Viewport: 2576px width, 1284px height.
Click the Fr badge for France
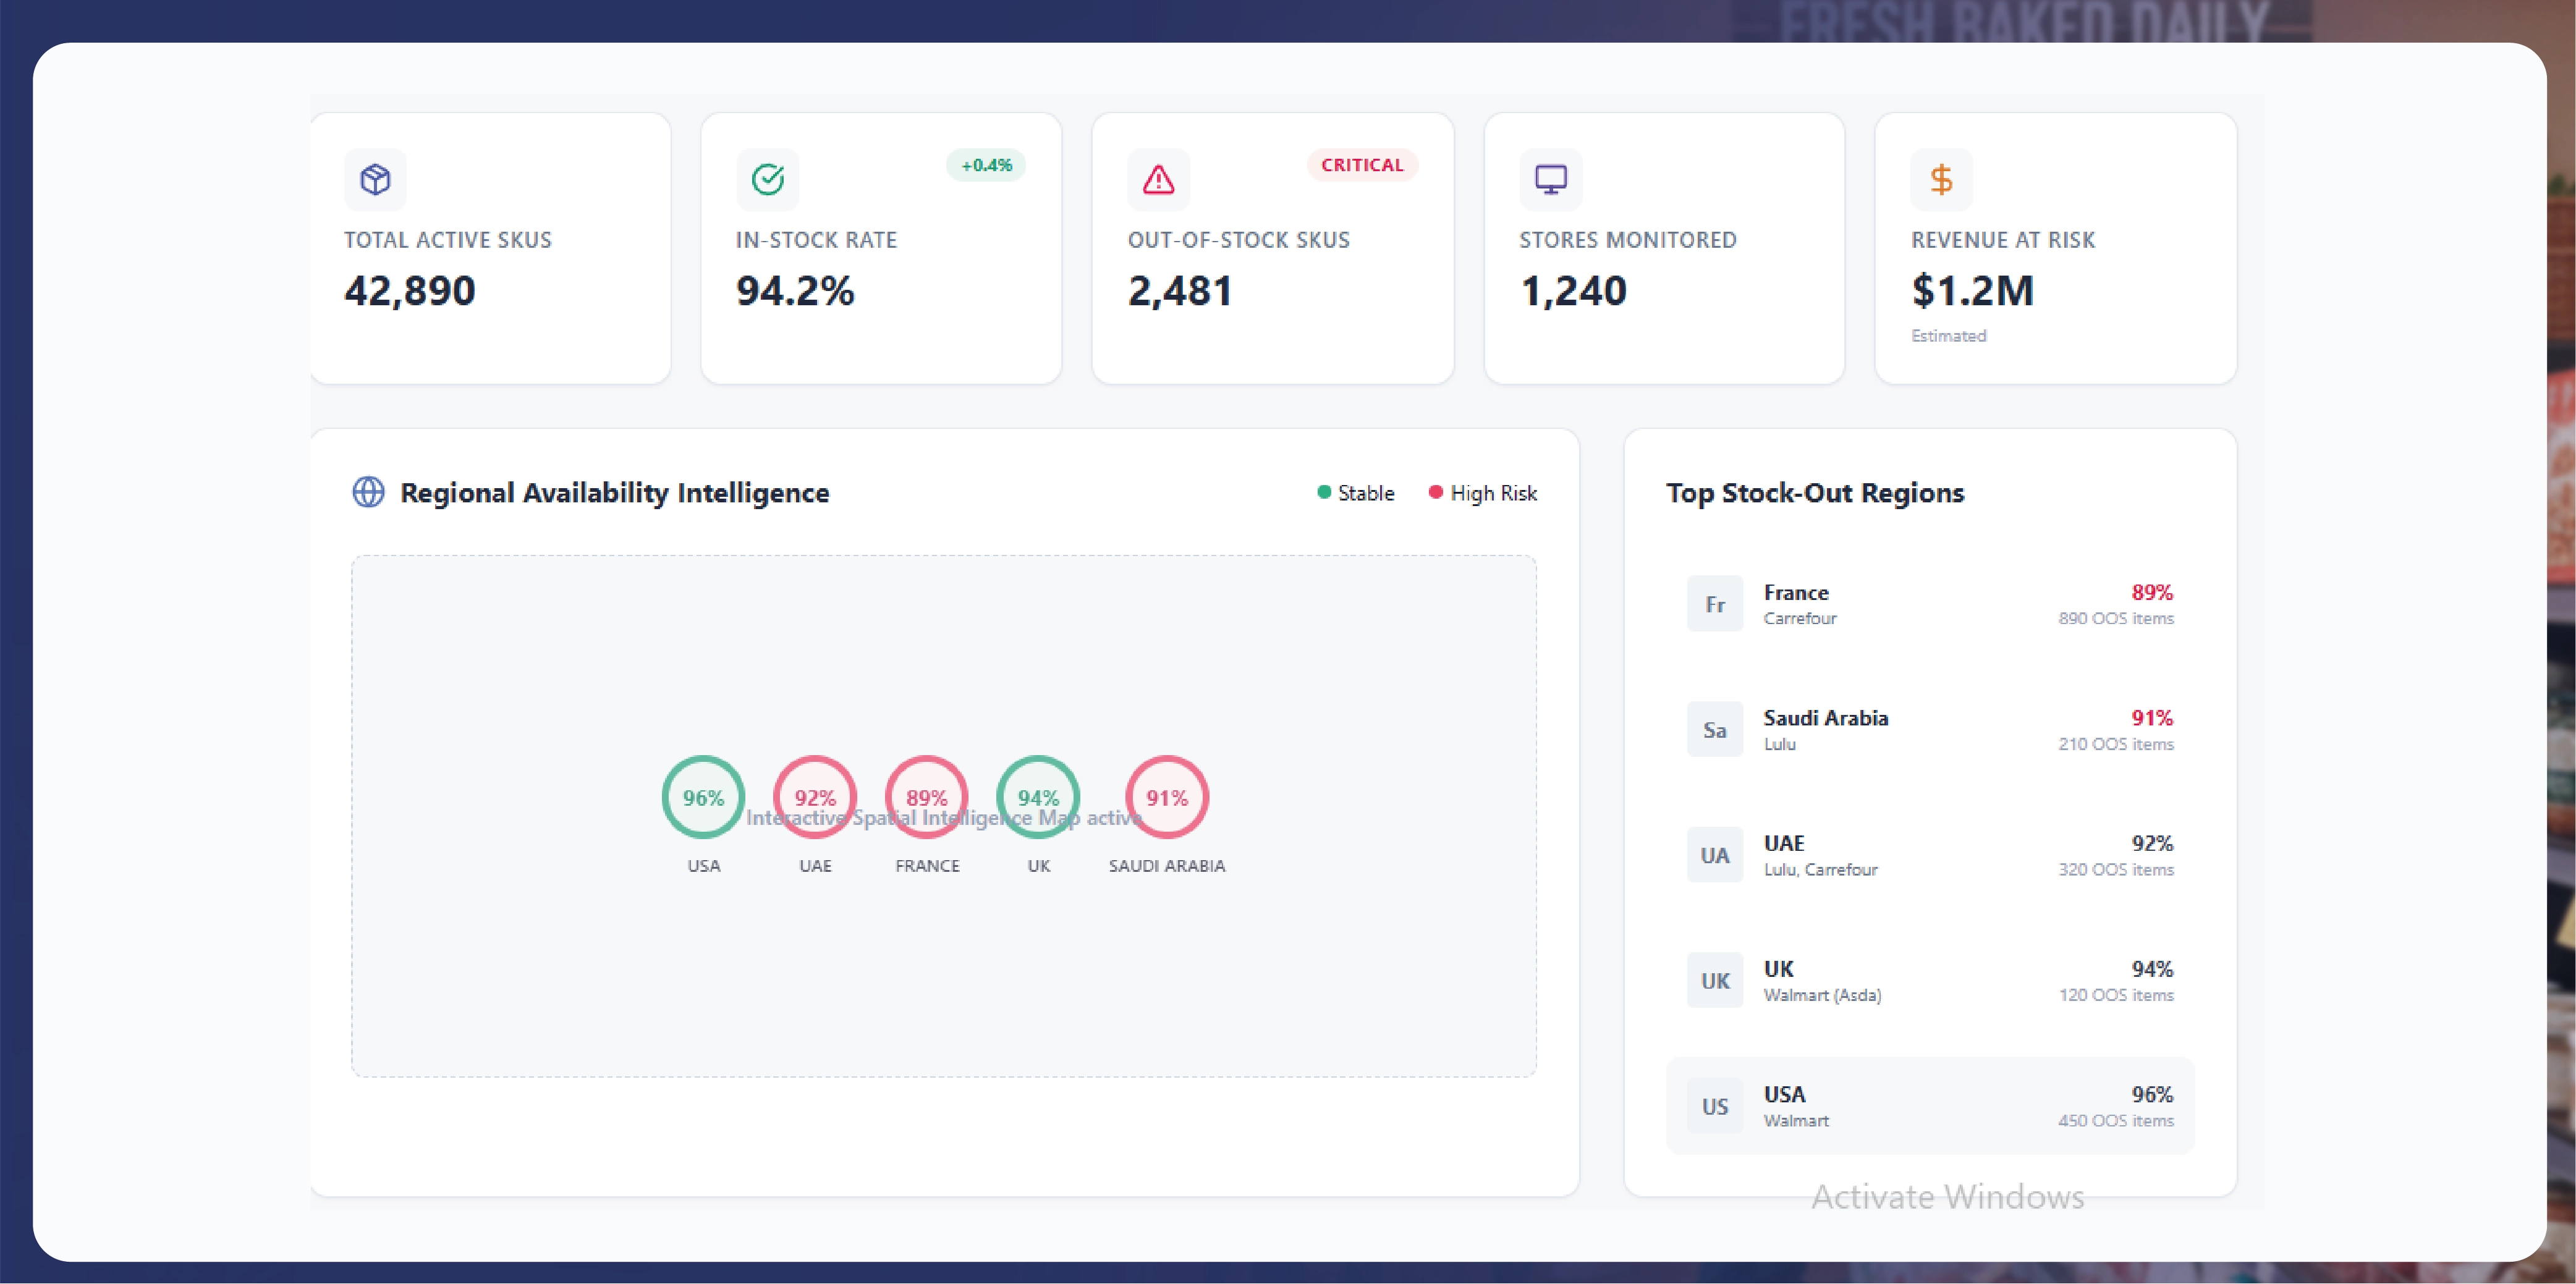1714,604
